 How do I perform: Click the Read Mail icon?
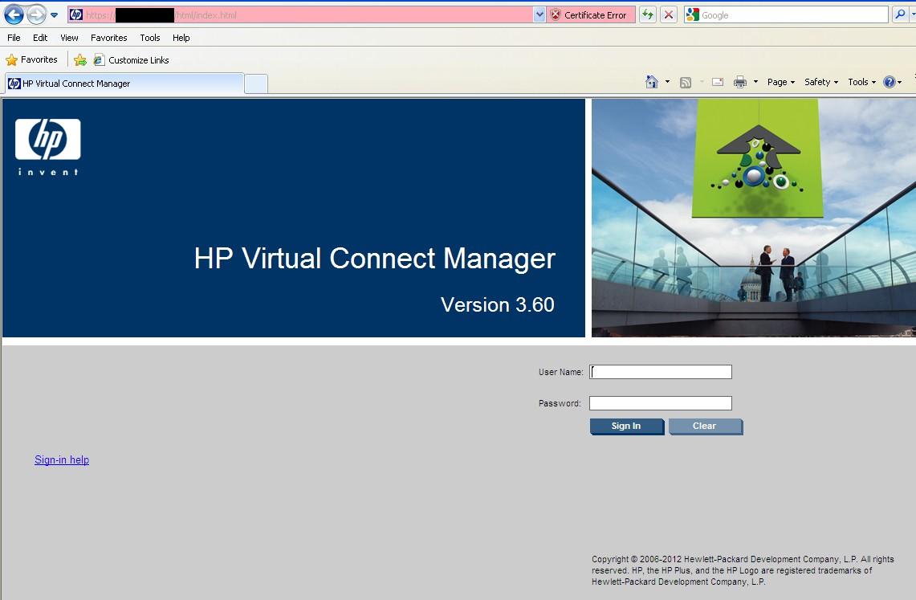pos(717,81)
